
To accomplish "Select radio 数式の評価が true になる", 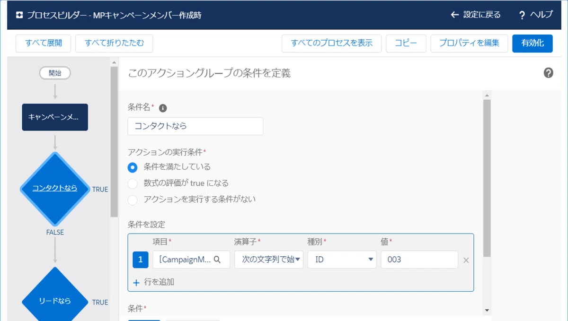I will [x=133, y=183].
